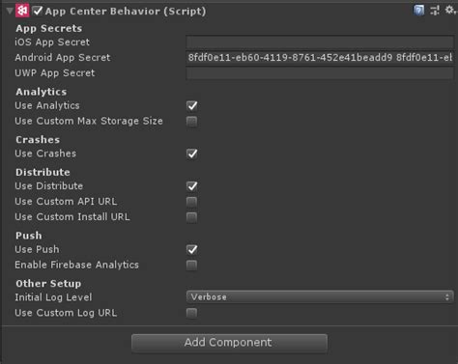Collapse the App Center Behavior component foldout
Image resolution: width=458 pixels, height=364 pixels.
10,11
